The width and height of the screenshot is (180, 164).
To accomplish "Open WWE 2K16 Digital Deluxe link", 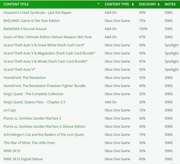I will pyautogui.click(x=23, y=159).
